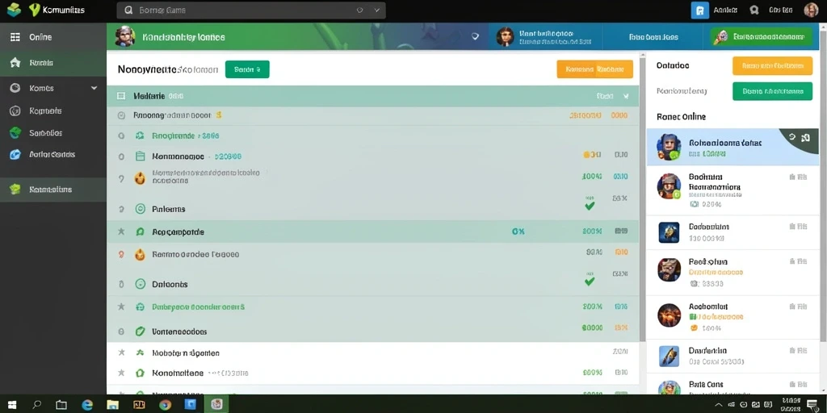Click the dark-haired avatar in the blue banner
This screenshot has width=827, height=413.
(x=505, y=36)
